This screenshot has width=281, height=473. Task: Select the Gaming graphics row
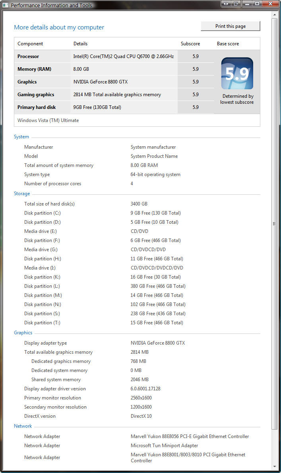[114, 95]
